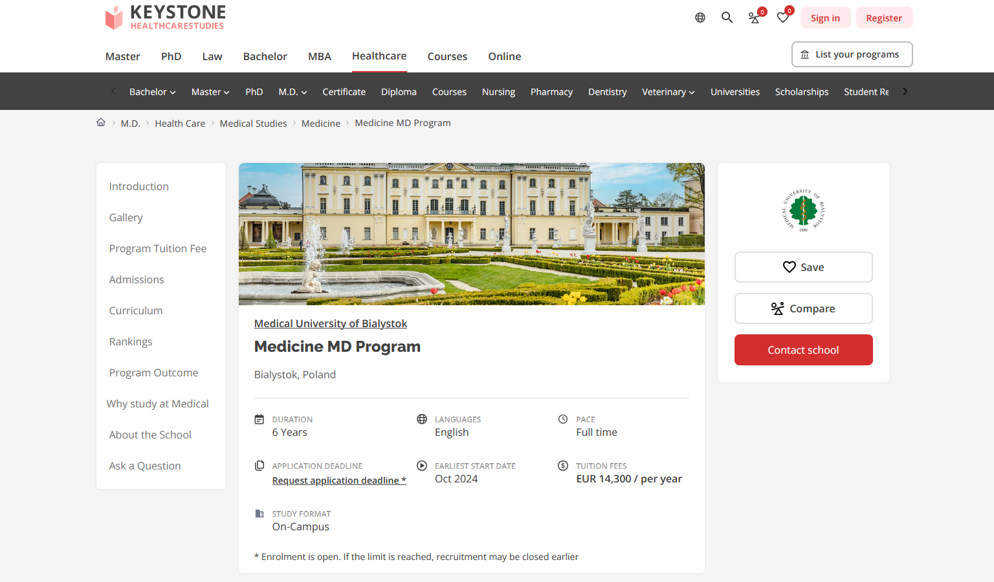Expand the Veterinary dropdown menu
The image size is (994, 582).
[x=668, y=92]
